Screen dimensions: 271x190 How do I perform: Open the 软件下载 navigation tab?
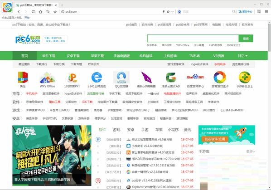[x=49, y=56]
